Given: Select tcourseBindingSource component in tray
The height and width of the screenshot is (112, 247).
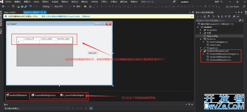Looking at the screenshot, I should coord(43,95).
